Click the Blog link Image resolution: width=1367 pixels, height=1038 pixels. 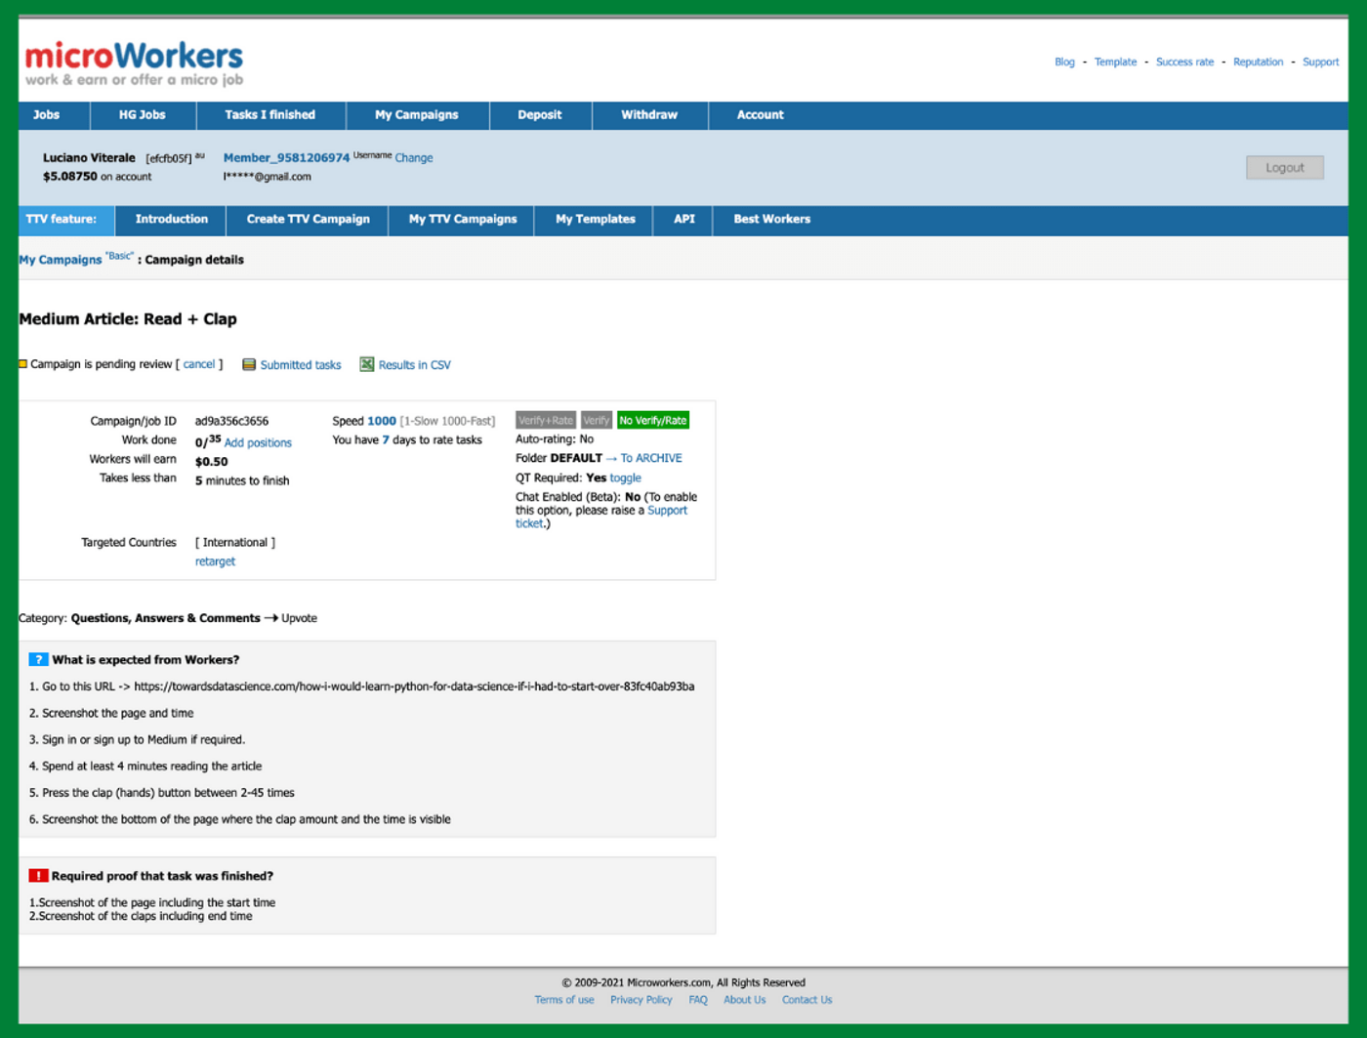click(x=1064, y=62)
